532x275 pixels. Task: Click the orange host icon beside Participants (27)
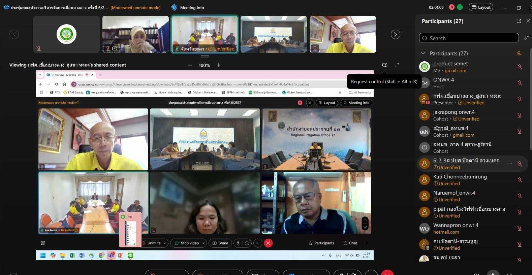[x=519, y=53]
